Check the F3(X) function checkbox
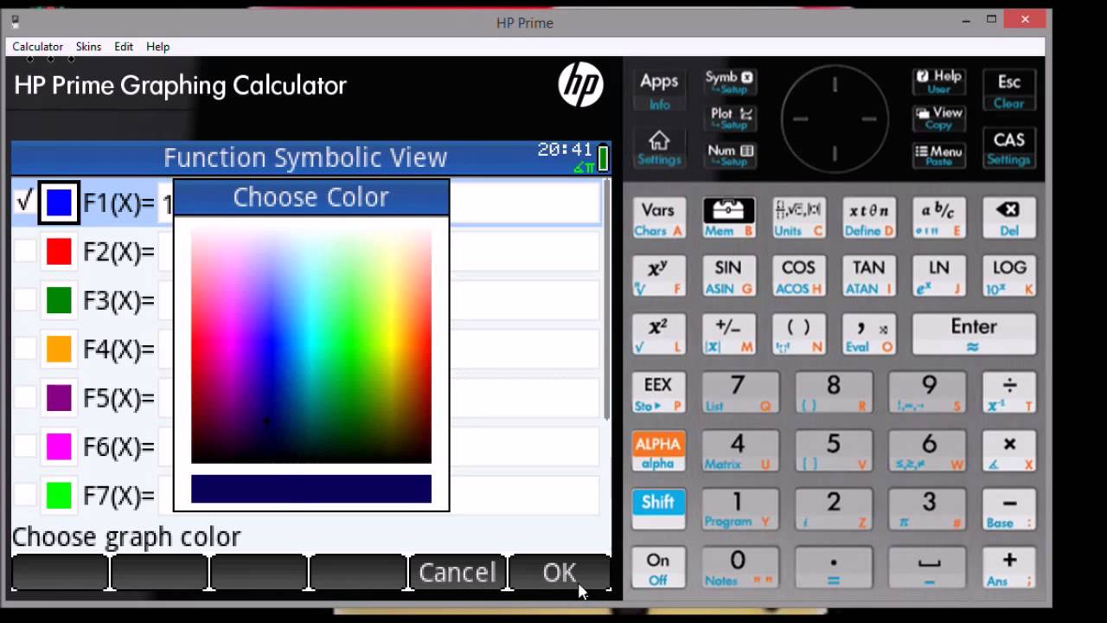 [x=25, y=300]
